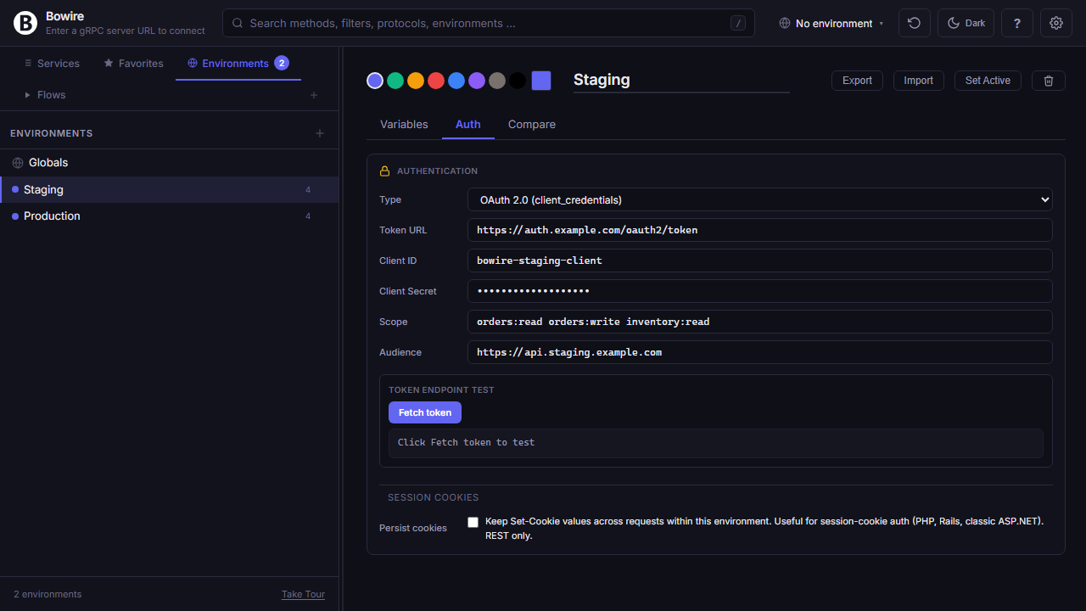Click the search magnifier icon

(238, 24)
